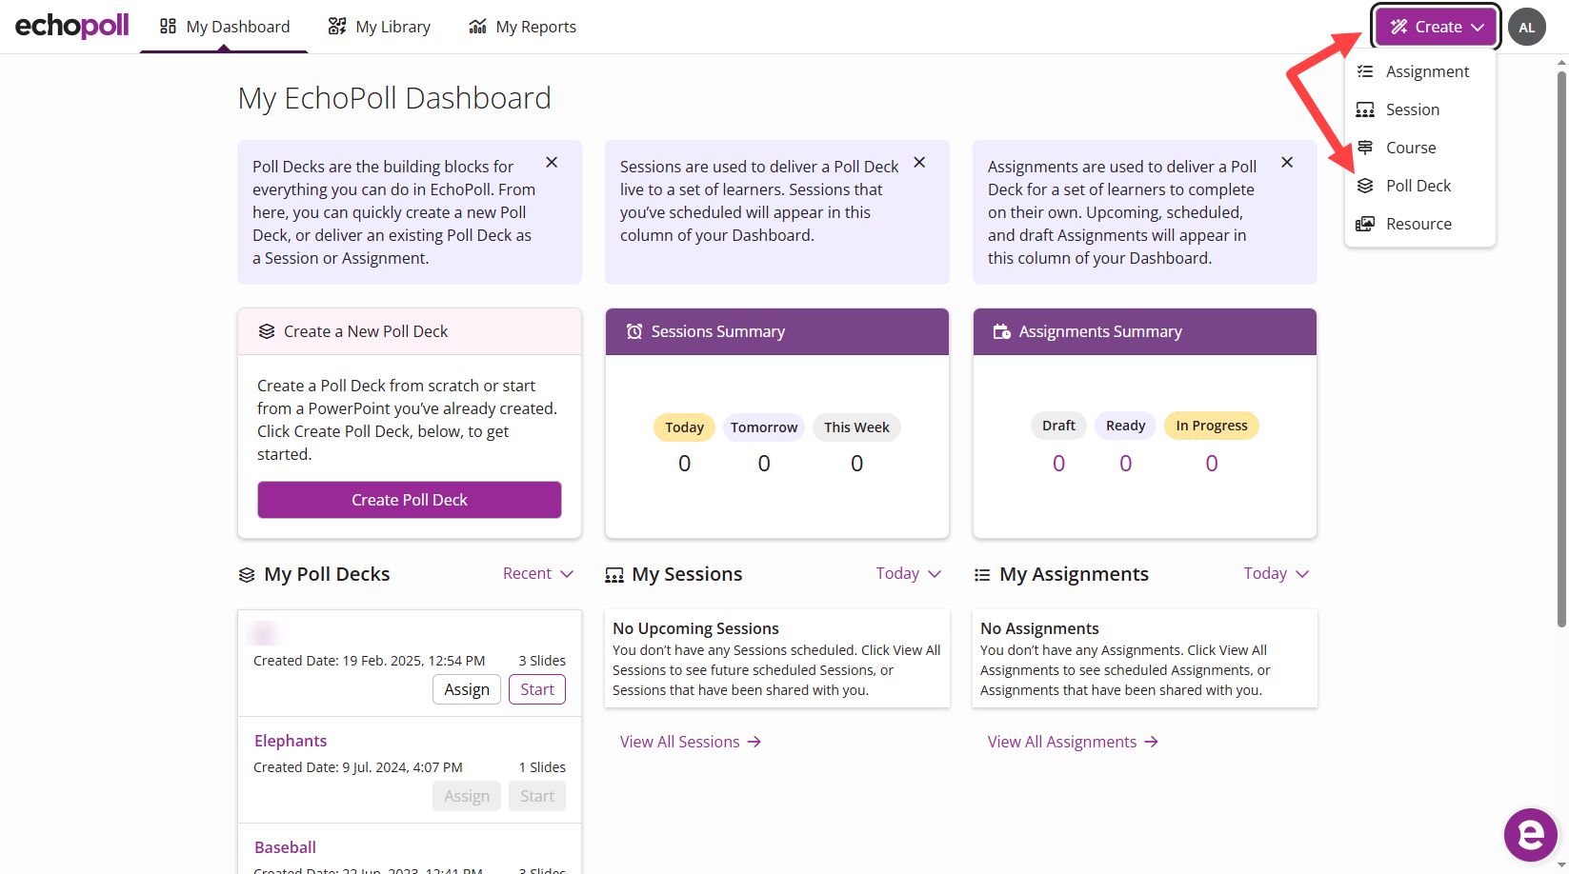Click Assign on Elephants deck

(x=467, y=796)
